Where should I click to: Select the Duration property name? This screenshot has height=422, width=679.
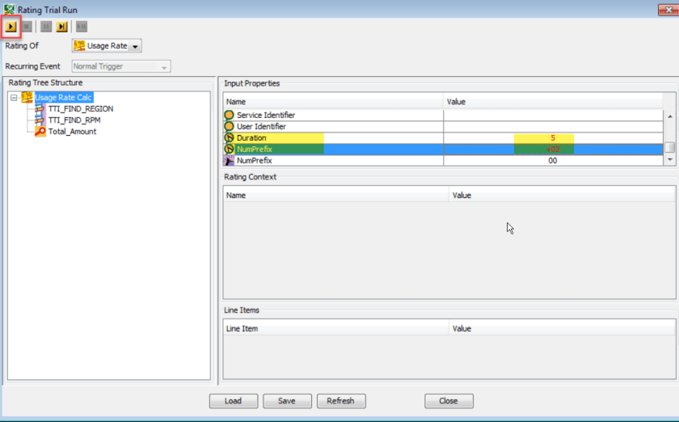(x=251, y=137)
